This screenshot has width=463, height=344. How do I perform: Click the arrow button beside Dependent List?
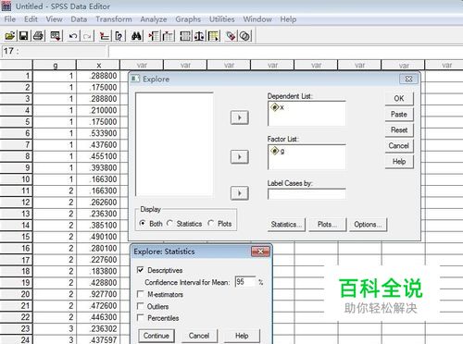pos(240,117)
